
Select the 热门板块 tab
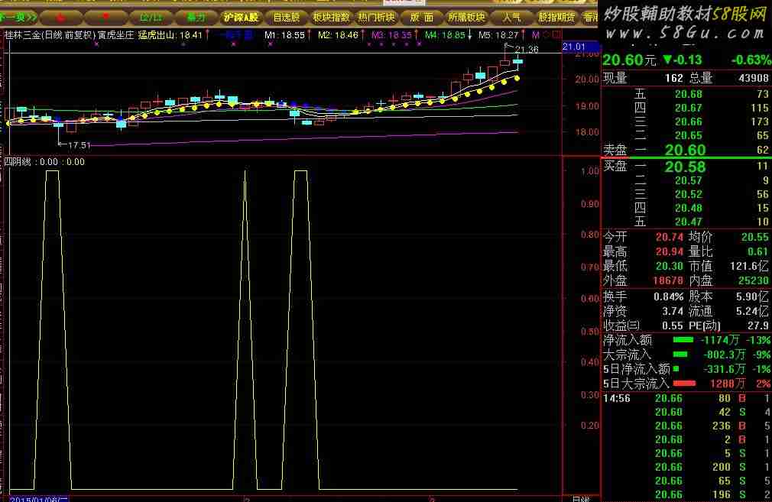pos(376,18)
